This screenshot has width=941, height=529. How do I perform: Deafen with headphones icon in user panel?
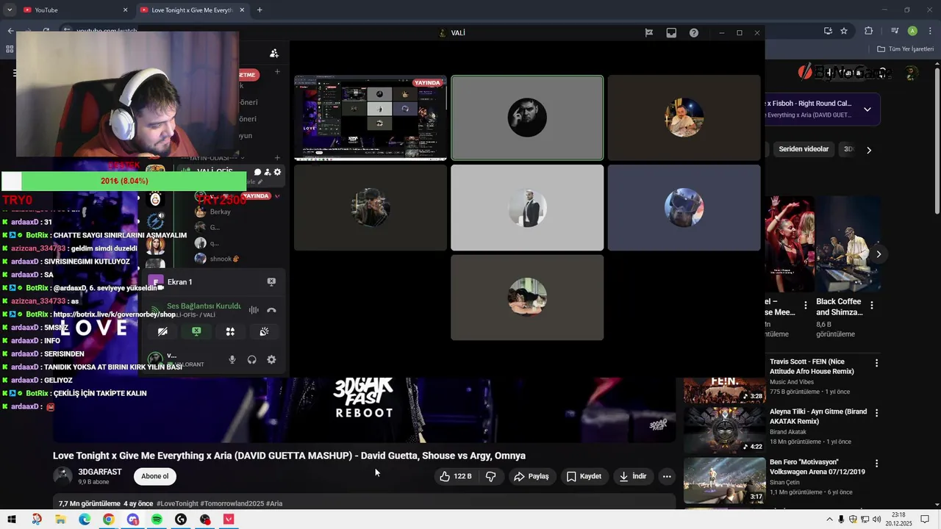tap(252, 360)
